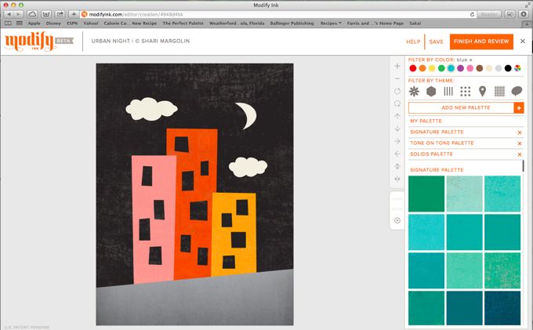The width and height of the screenshot is (533, 330).
Task: Expand Tone on Tone Palette row
Action: coord(441,143)
